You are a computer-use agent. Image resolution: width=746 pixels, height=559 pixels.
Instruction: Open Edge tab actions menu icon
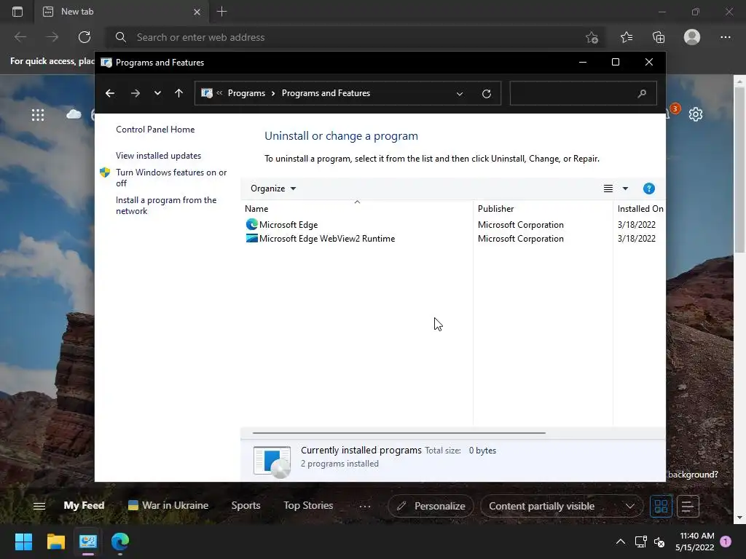[x=17, y=12]
